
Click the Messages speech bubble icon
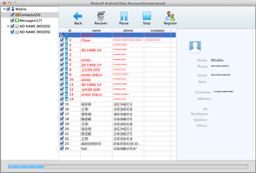(17, 21)
